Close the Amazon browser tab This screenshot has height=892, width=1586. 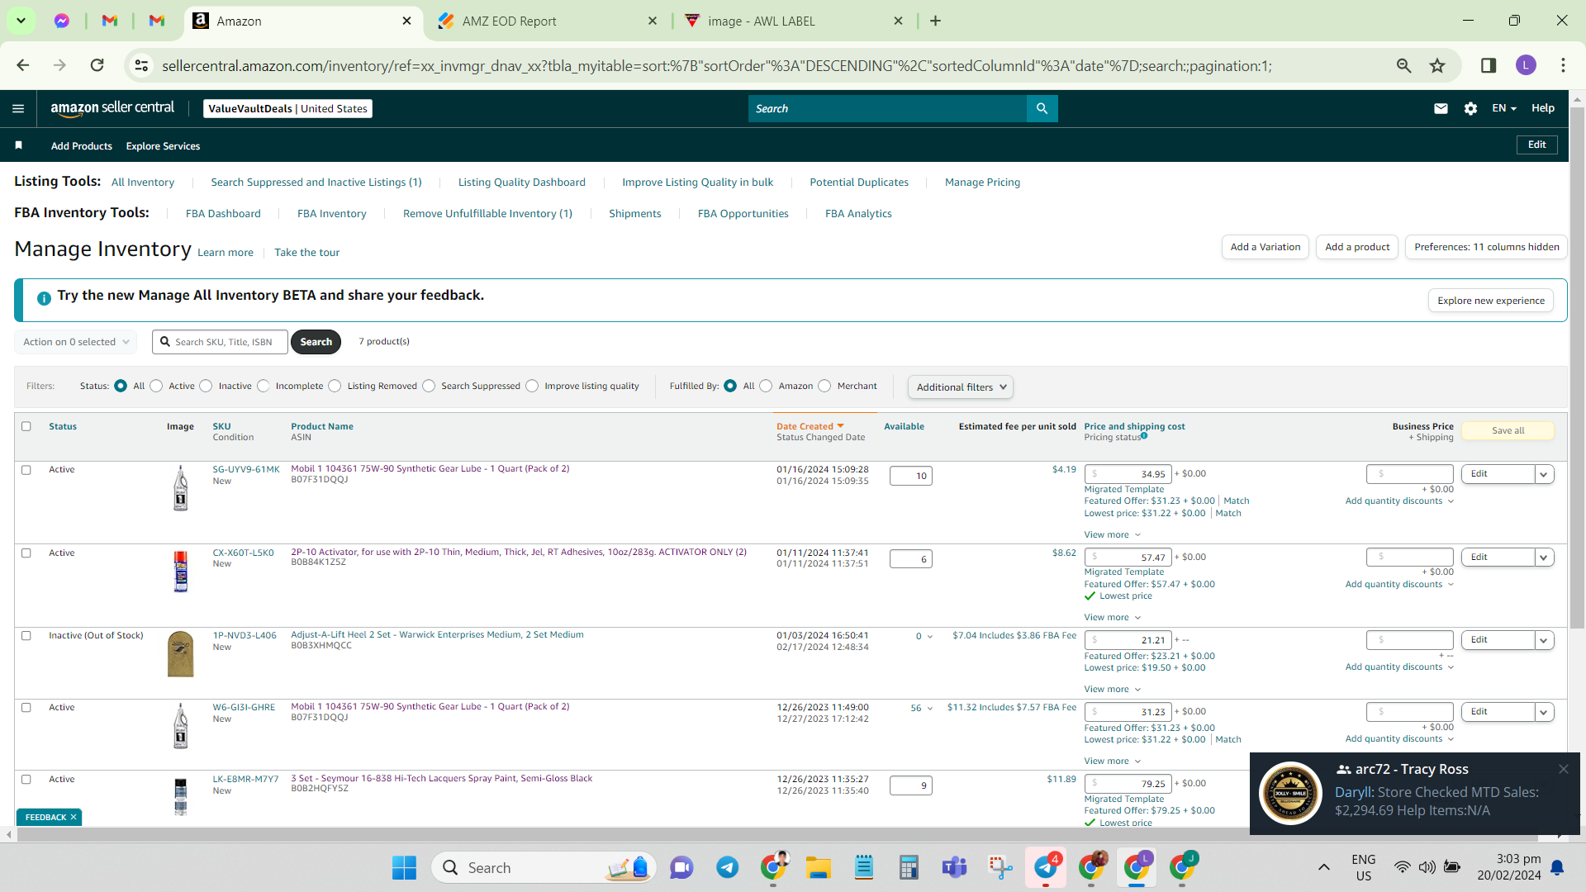point(406,21)
